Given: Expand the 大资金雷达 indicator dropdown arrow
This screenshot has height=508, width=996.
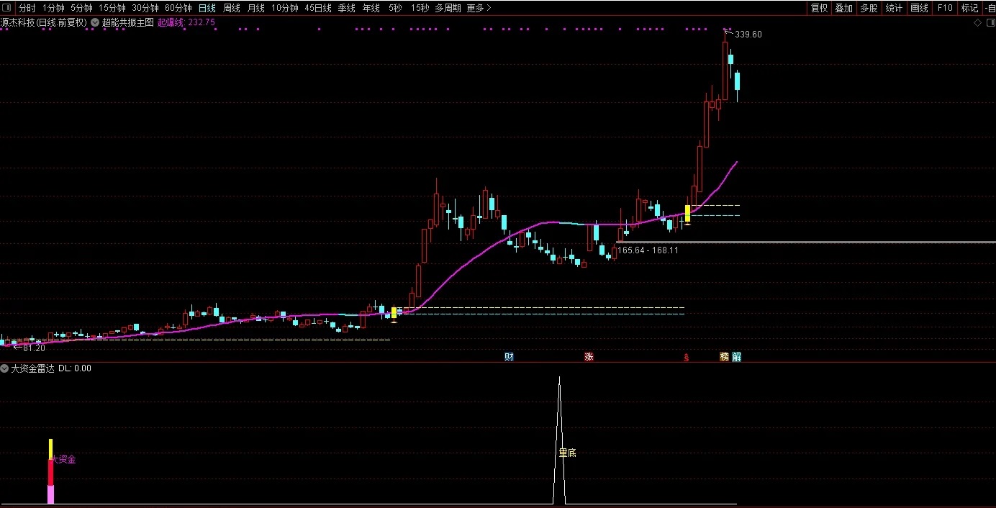Looking at the screenshot, I should [4, 368].
